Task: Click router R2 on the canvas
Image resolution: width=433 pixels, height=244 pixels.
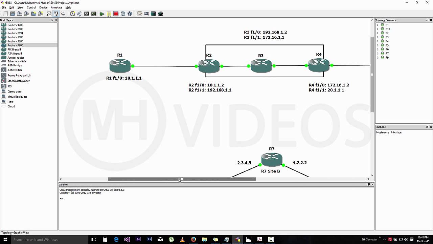Action: pyautogui.click(x=209, y=66)
